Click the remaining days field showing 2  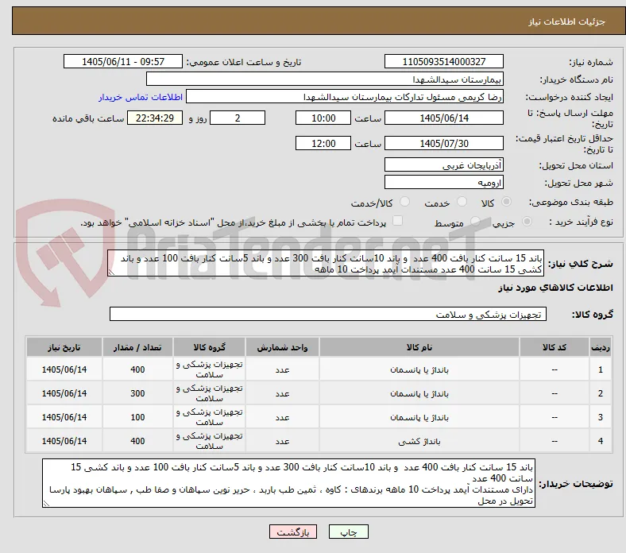(x=238, y=118)
